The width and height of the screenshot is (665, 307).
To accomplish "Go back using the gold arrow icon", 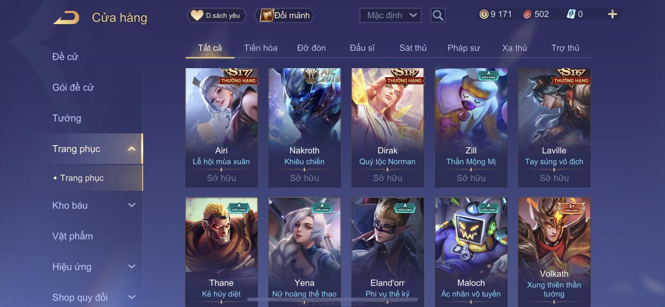I will pyautogui.click(x=67, y=17).
